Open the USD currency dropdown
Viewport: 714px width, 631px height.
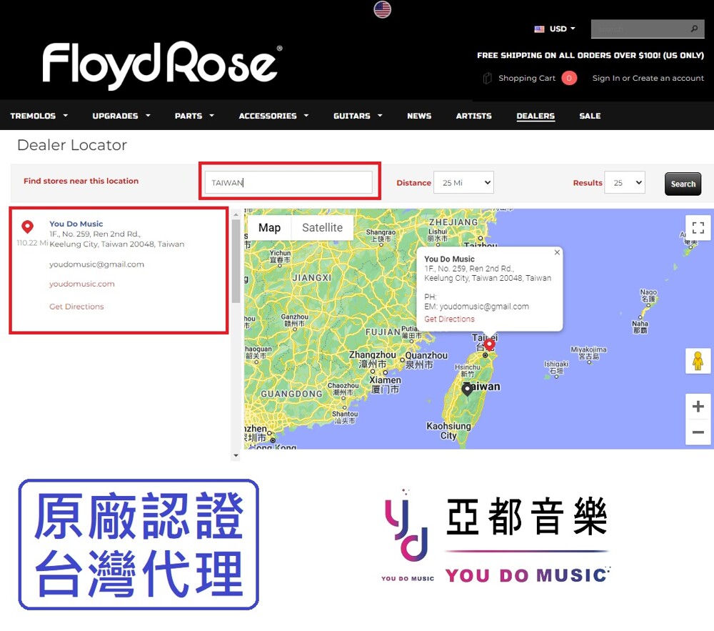coord(555,29)
